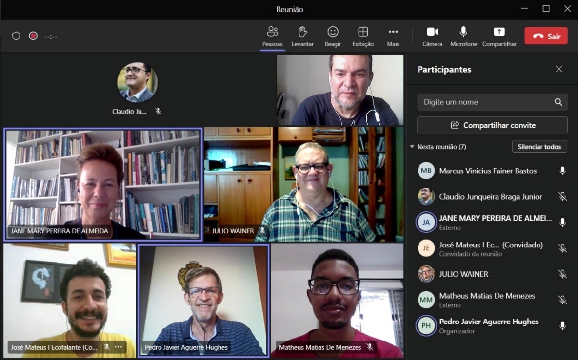Click the search magnifier icon
Screen dimensions: 578x360
558,102
